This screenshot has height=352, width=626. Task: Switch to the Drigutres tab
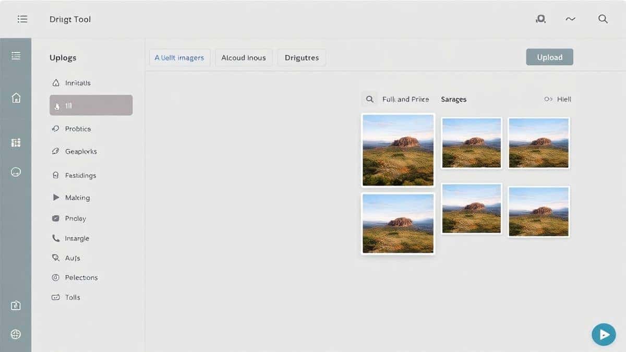302,57
